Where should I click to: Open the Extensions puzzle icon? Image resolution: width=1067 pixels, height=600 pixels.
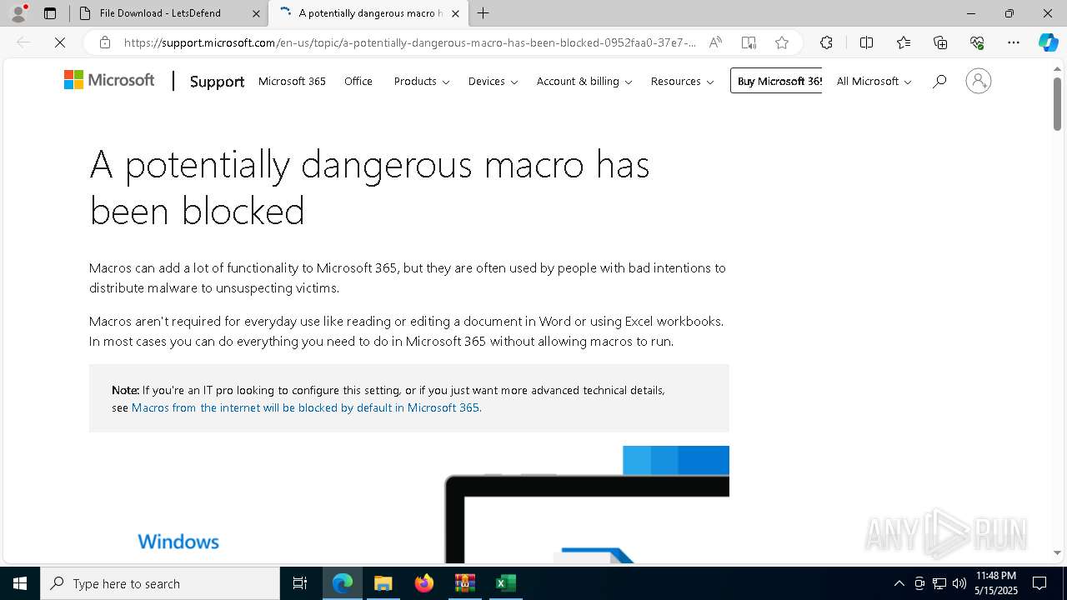(x=826, y=42)
